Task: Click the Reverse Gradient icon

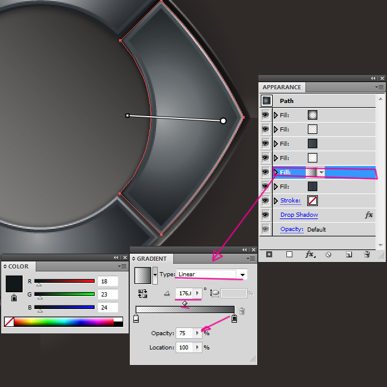Action: (x=143, y=294)
